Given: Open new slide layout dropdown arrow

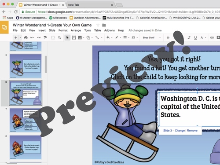Looking at the screenshot, I should (20, 38).
